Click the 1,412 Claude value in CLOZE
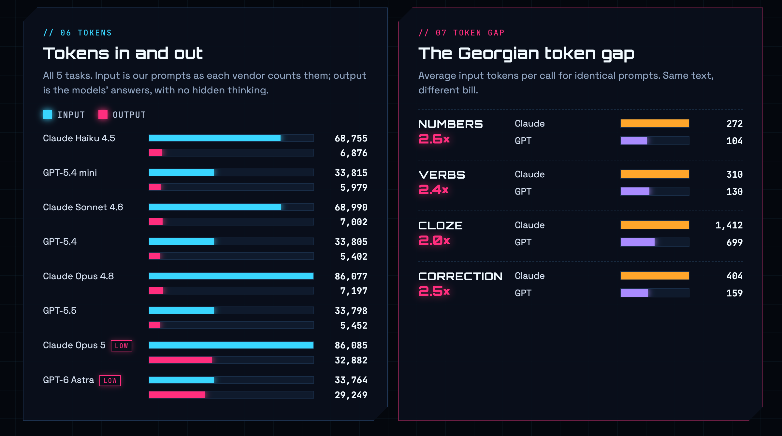The width and height of the screenshot is (782, 436). [729, 225]
